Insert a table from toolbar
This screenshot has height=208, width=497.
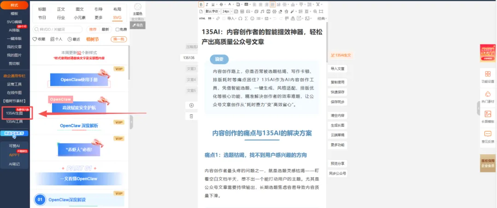click(x=242, y=12)
